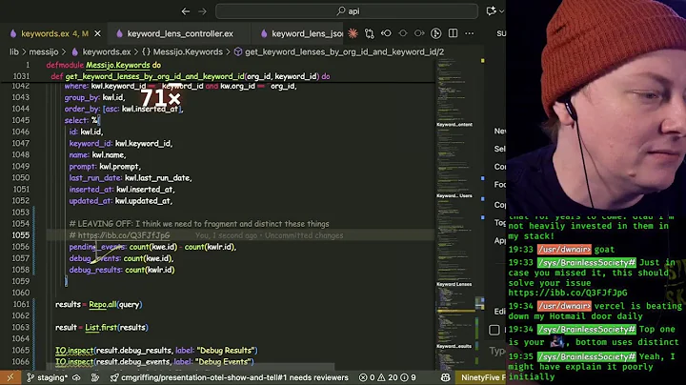Image resolution: width=686 pixels, height=385 pixels.
Task: Switch to the keyword_lens_json tab
Action: [x=301, y=33]
